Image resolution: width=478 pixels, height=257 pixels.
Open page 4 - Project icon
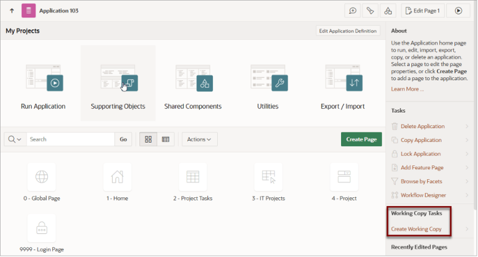tap(344, 177)
